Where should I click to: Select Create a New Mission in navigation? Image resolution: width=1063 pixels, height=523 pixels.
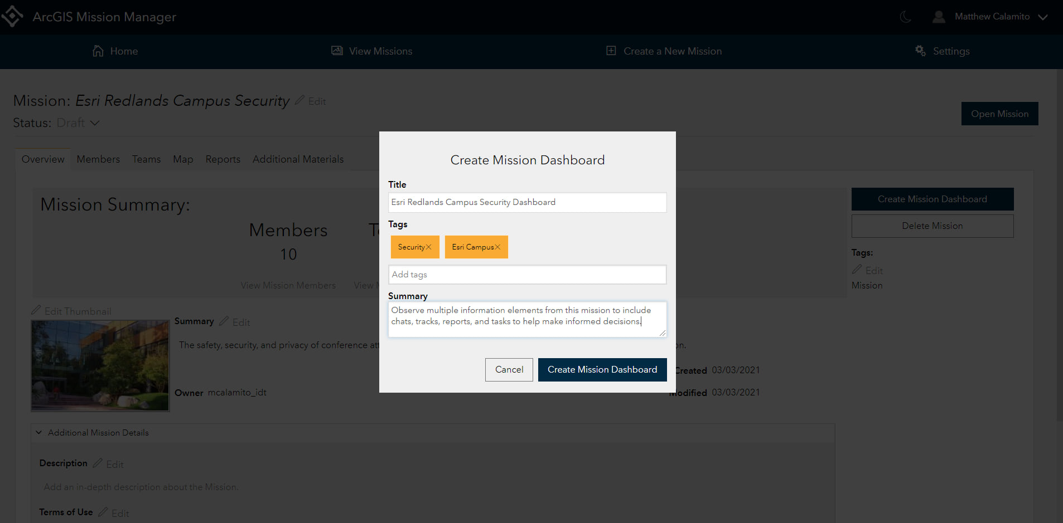664,51
